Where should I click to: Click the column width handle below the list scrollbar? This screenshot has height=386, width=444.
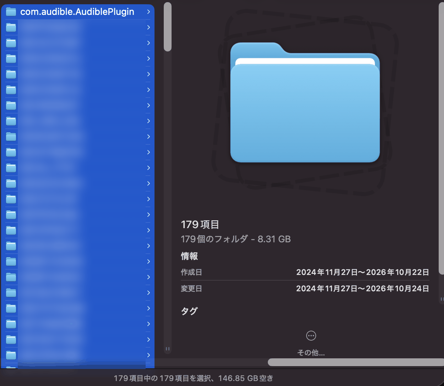coord(168,349)
